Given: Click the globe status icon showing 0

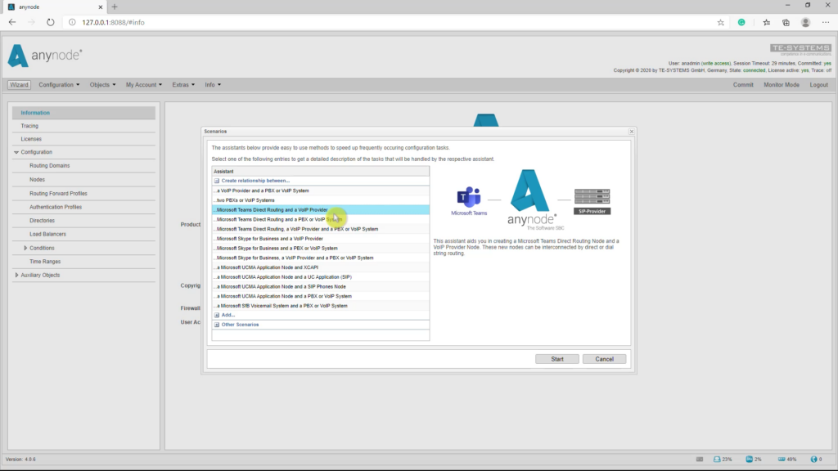Looking at the screenshot, I should pos(814,460).
